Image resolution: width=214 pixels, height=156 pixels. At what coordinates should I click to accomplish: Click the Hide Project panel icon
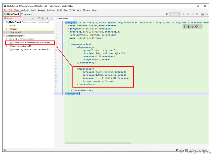[52, 18]
